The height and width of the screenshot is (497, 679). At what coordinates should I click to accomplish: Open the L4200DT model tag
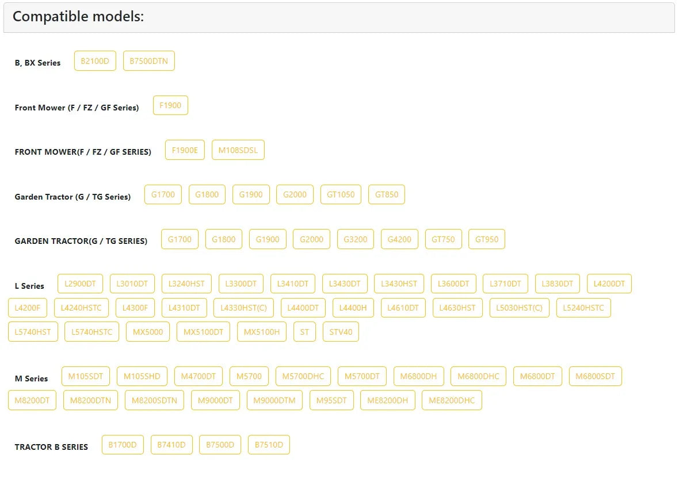click(x=609, y=284)
